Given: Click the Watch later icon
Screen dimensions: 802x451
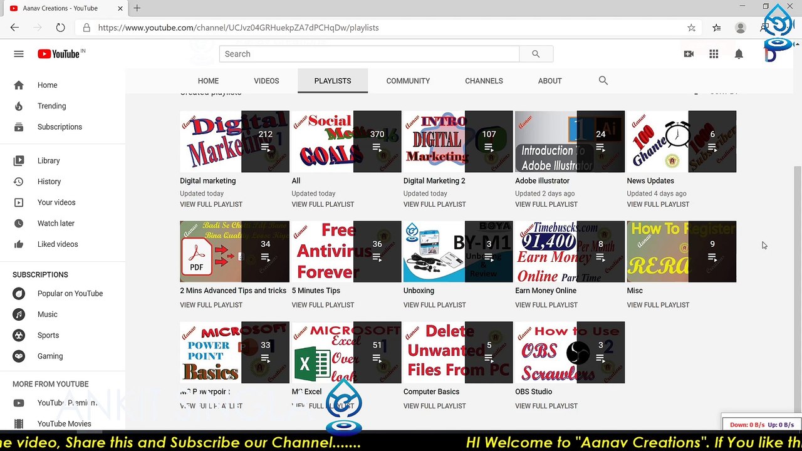Looking at the screenshot, I should pos(19,223).
